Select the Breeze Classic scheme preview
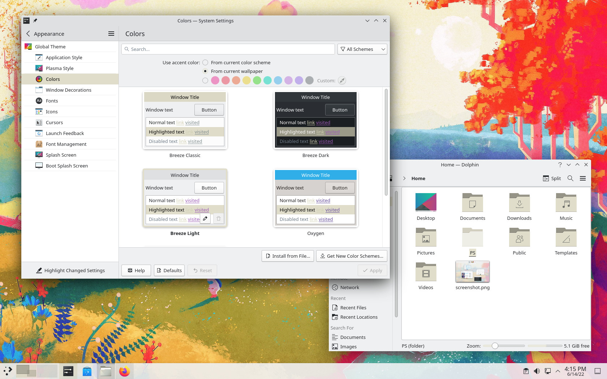This screenshot has width=607, height=379. click(185, 120)
